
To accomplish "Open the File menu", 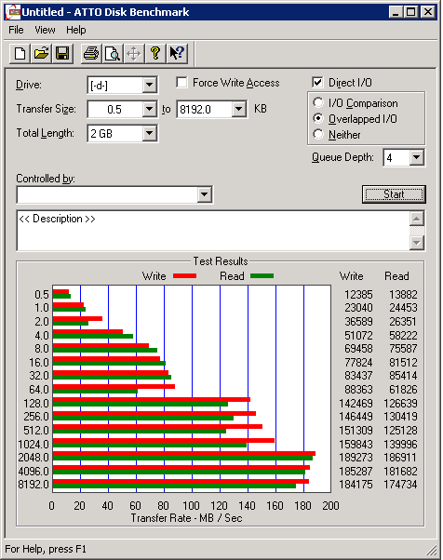I will (16, 30).
